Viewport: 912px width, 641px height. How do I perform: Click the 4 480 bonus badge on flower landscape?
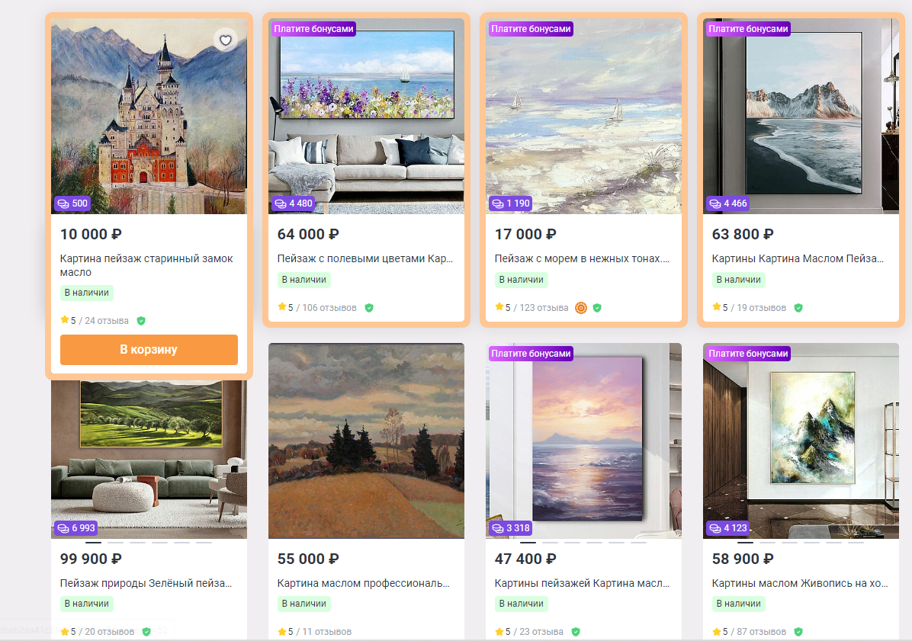point(294,204)
